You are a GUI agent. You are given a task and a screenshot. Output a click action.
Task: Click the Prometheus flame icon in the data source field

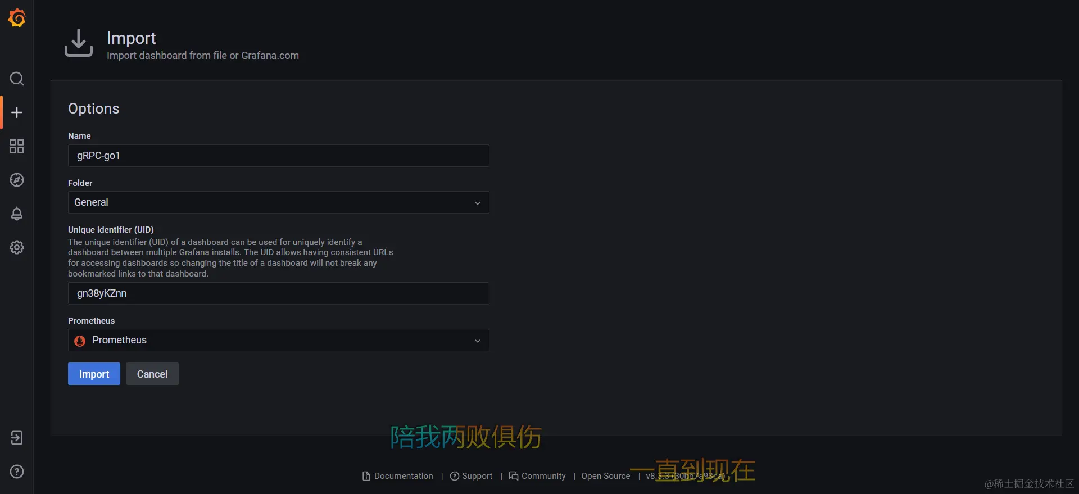click(x=80, y=341)
